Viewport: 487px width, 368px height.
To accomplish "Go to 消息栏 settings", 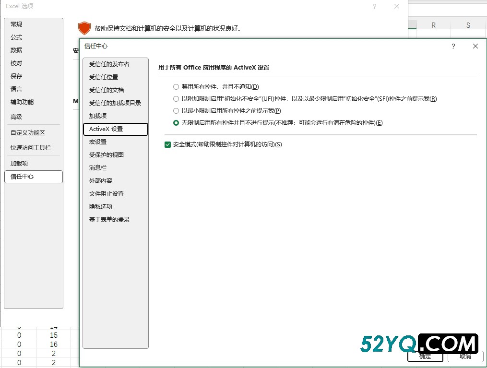I will (115, 168).
